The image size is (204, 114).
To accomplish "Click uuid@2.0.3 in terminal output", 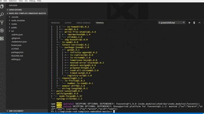I will click(x=71, y=29).
